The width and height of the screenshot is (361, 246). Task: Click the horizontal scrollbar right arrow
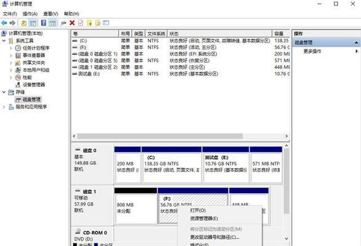pyautogui.click(x=286, y=136)
